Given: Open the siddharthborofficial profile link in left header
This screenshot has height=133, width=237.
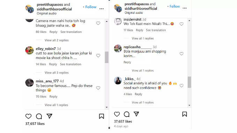Looking at the screenshot, I should point(54,9).
